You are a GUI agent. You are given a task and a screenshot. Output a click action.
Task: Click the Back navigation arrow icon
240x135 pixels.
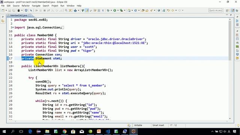(x=173, y=10)
